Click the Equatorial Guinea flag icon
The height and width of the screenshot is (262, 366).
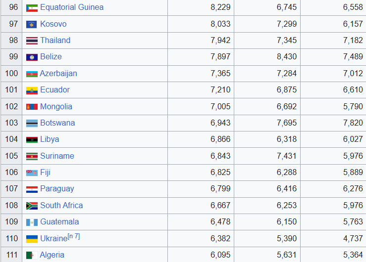point(32,8)
